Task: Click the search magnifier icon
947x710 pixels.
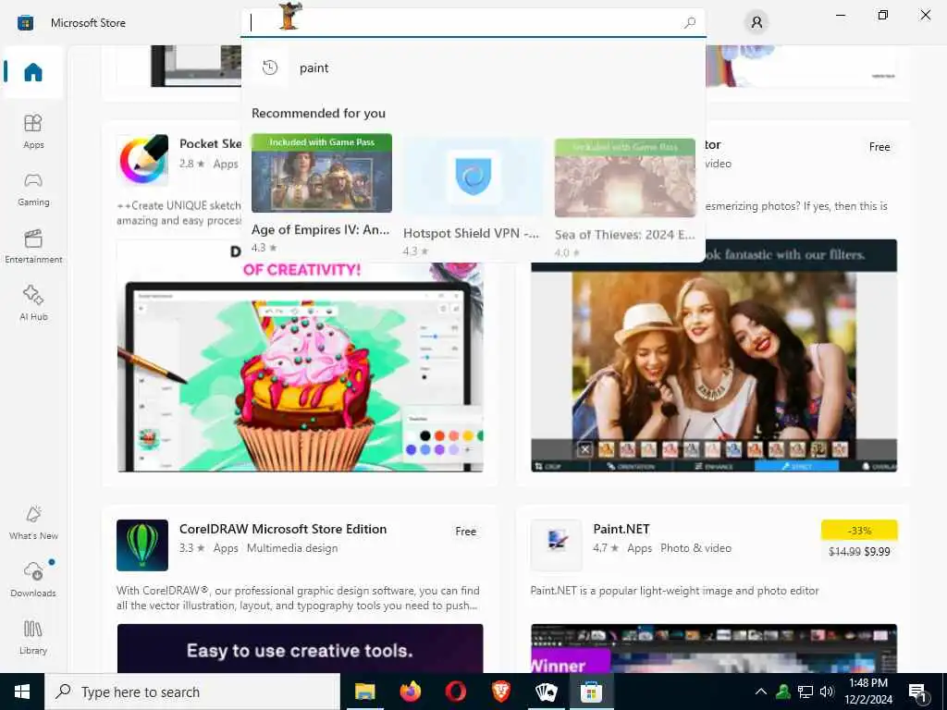Action: (x=690, y=23)
